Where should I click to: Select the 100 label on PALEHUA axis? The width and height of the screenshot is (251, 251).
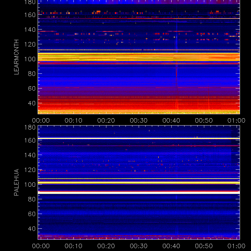(x=30, y=184)
